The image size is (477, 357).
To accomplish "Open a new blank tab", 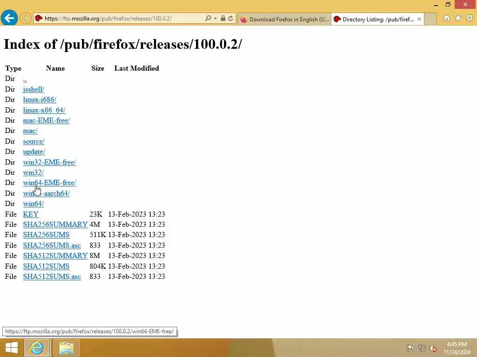I will pos(430,19).
